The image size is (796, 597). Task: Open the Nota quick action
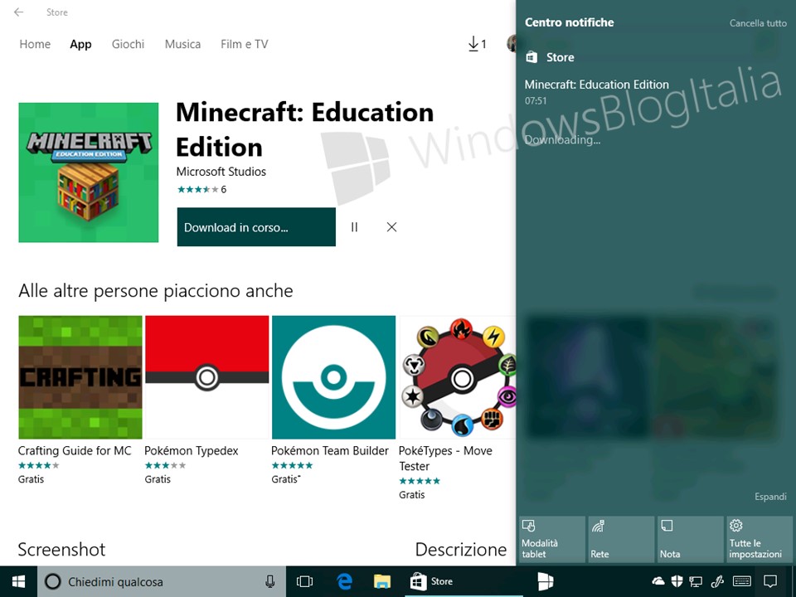tap(691, 539)
